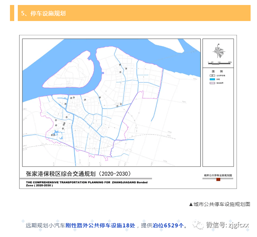Click the red sheet number box '12'

coord(218,180)
